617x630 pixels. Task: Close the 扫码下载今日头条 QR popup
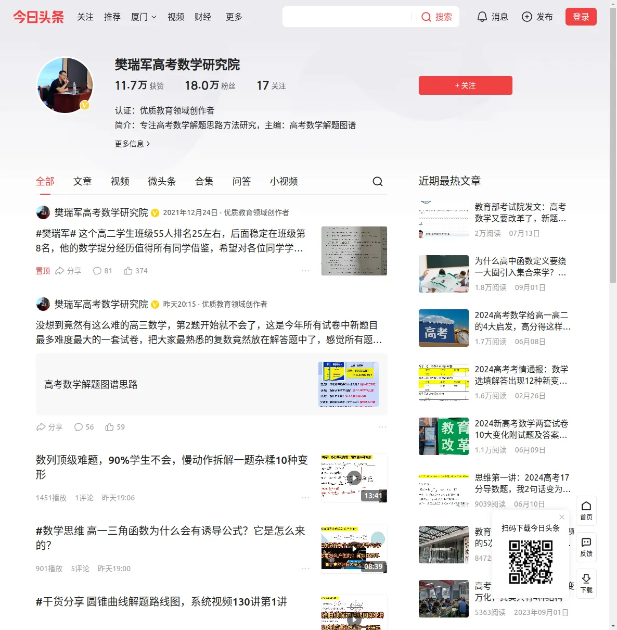(562, 517)
